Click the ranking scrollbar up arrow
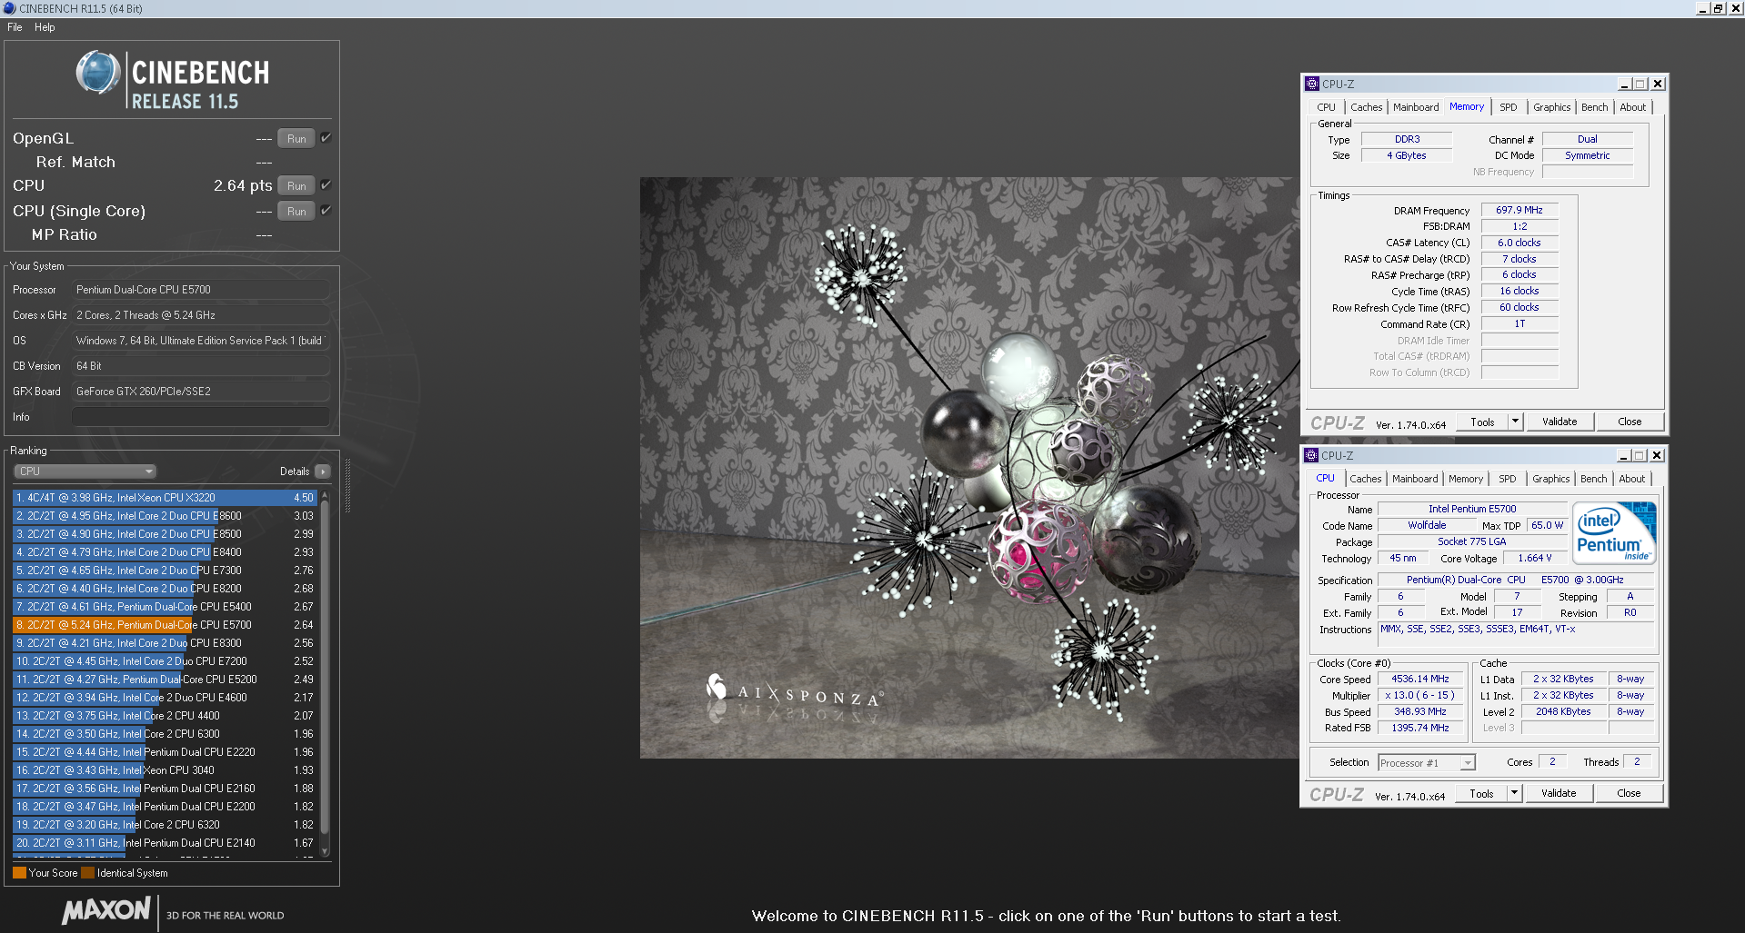 [325, 496]
